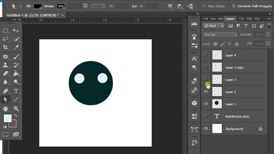Viewport: 274px width, 154px height.
Task: Open path alignment options
Action: [180, 6]
